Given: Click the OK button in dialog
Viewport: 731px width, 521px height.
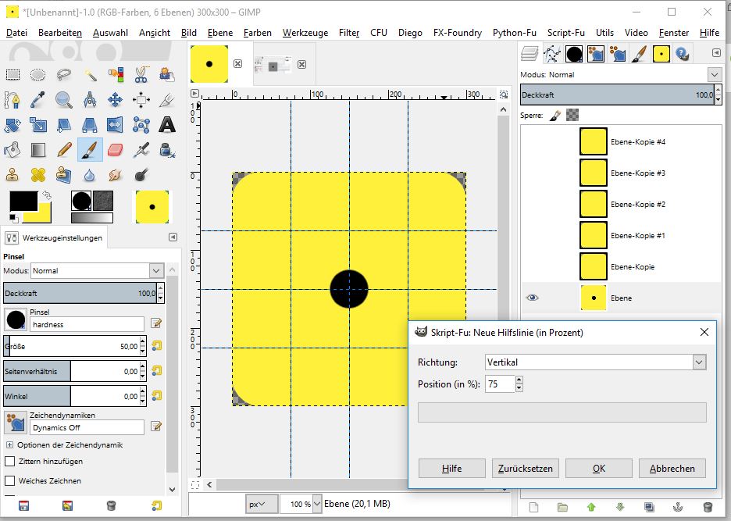Looking at the screenshot, I should pyautogui.click(x=598, y=469).
